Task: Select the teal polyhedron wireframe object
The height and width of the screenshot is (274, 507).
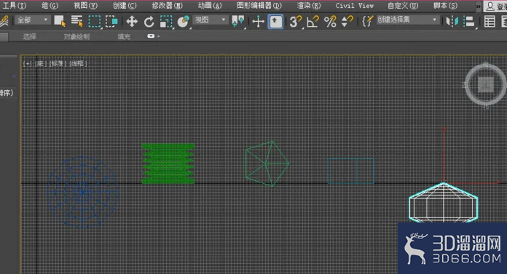Action: 267,164
